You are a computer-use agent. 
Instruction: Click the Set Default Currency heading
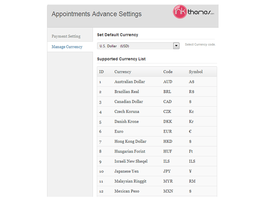click(117, 35)
